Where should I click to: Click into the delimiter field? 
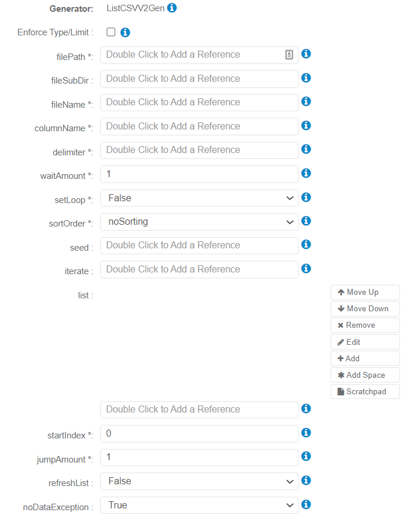[x=199, y=150]
